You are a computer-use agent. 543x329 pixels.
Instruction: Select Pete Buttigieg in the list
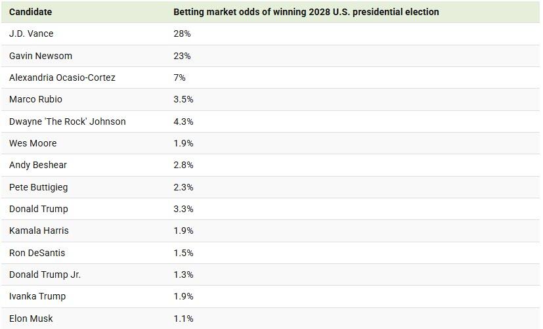tap(39, 187)
